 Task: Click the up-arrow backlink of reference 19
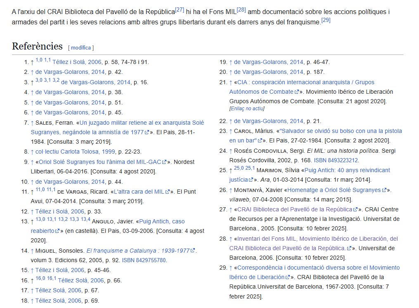coord(231,62)
